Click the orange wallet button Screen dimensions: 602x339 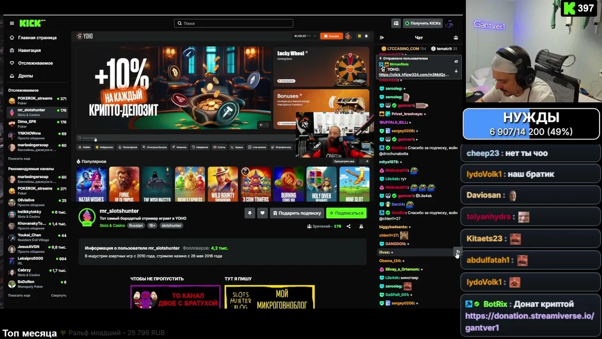click(x=331, y=36)
